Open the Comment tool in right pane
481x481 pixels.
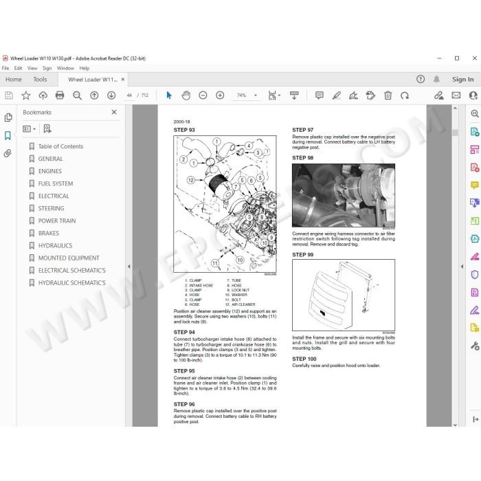tap(475, 185)
